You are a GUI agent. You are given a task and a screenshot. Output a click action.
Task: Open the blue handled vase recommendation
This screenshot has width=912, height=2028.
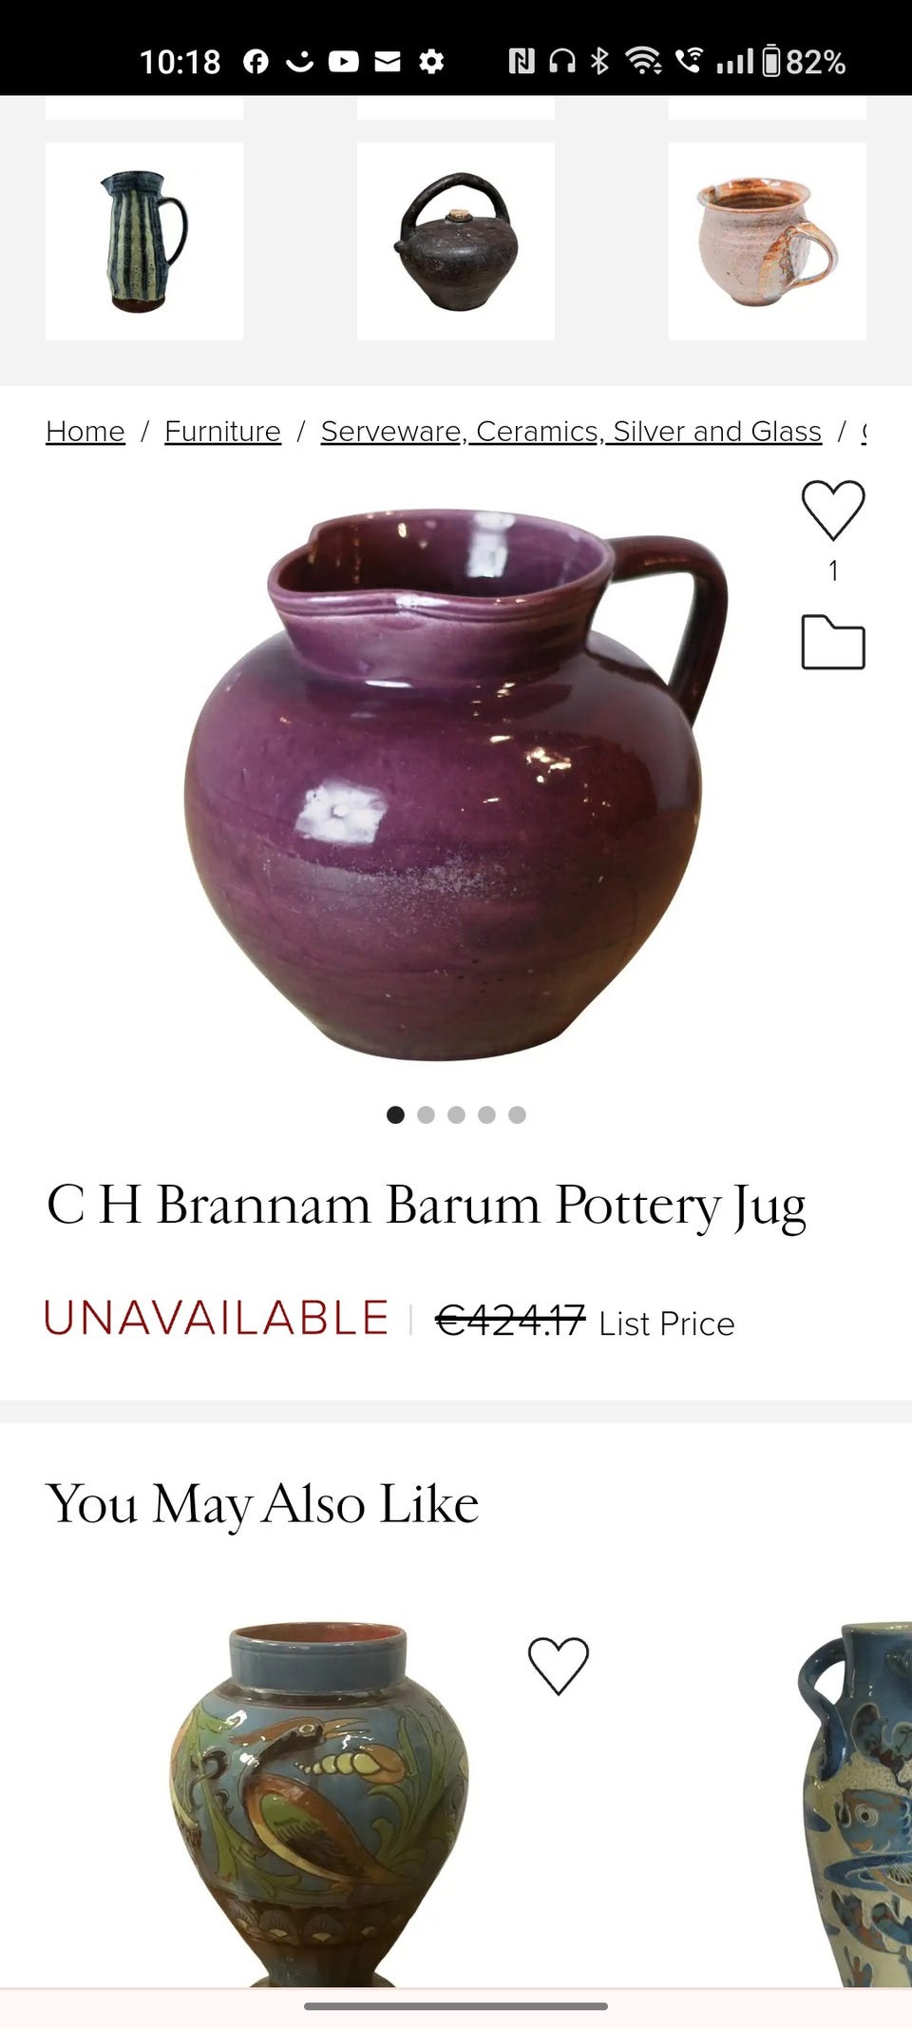coord(855,1802)
